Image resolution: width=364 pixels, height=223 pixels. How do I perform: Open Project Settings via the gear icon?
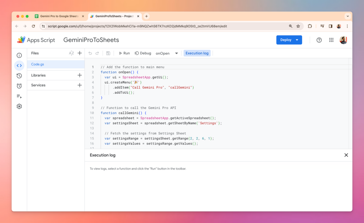[19, 106]
